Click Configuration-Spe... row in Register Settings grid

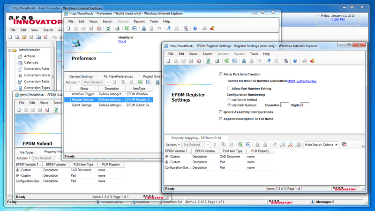219,168
